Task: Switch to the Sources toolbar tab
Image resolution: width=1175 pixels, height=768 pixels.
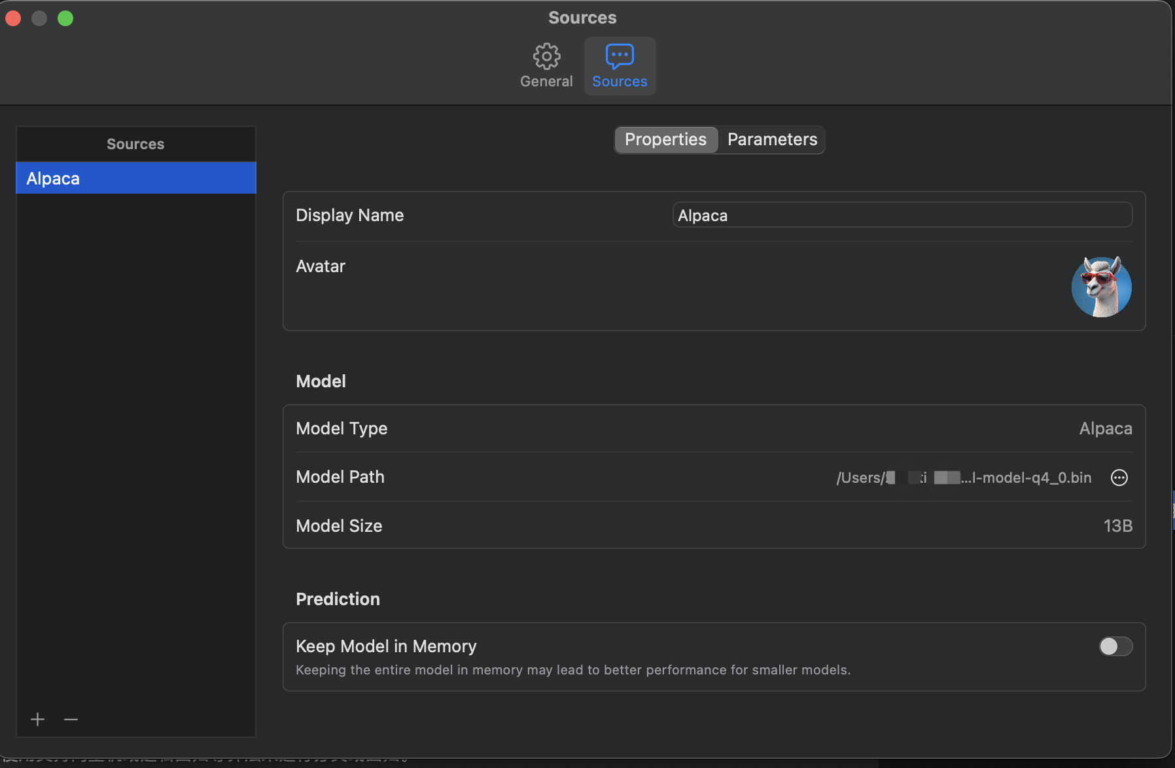Action: coord(620,66)
